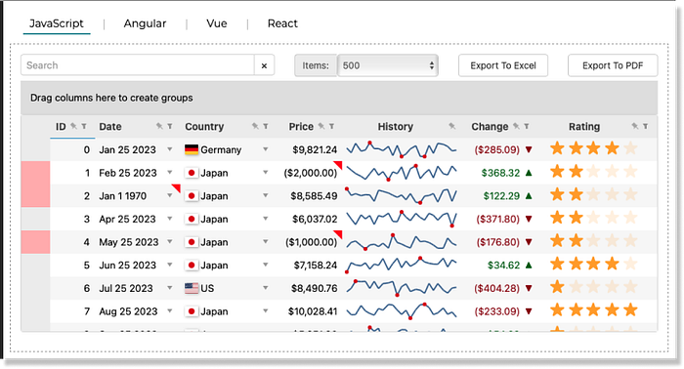
Task: Set row 5 rating to the first star
Action: click(557, 265)
